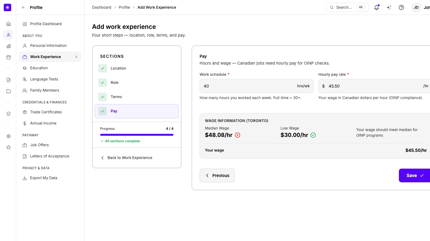This screenshot has height=241, width=430.
Task: Select the person profile icon in rail
Action: [8, 35]
